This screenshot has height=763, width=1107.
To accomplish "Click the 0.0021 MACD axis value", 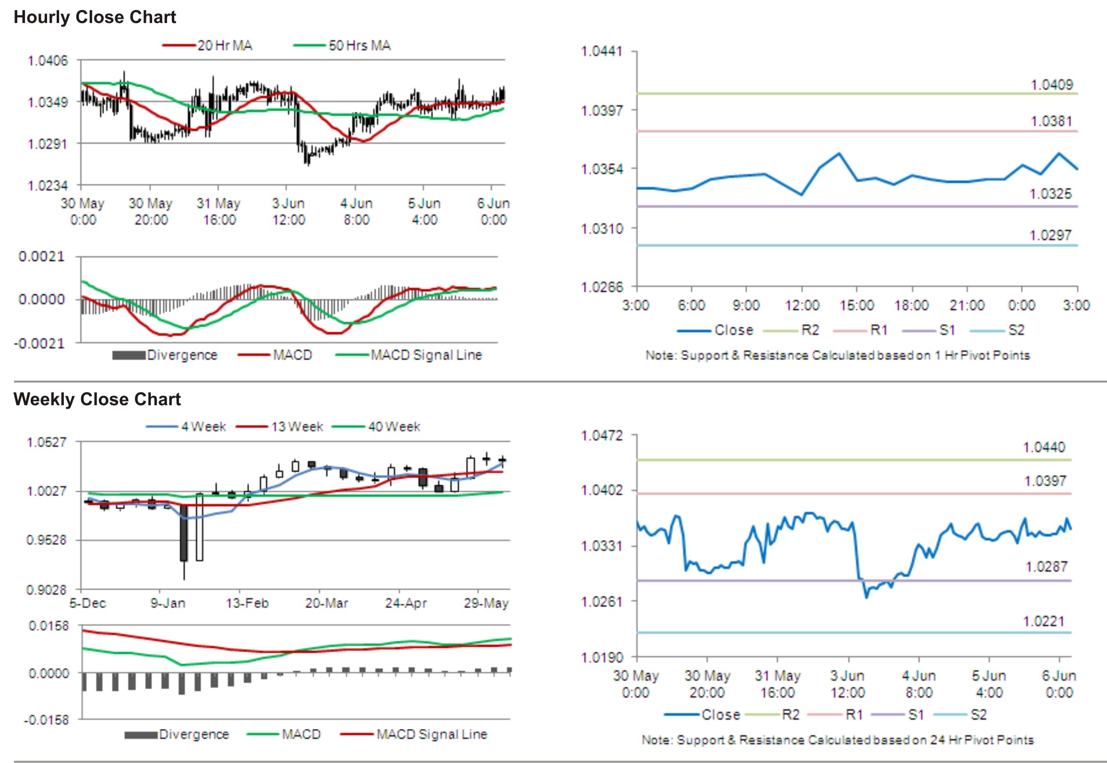I will pyautogui.click(x=41, y=257).
